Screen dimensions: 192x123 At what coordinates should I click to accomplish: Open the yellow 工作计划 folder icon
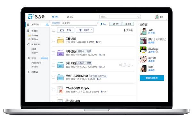60,40
